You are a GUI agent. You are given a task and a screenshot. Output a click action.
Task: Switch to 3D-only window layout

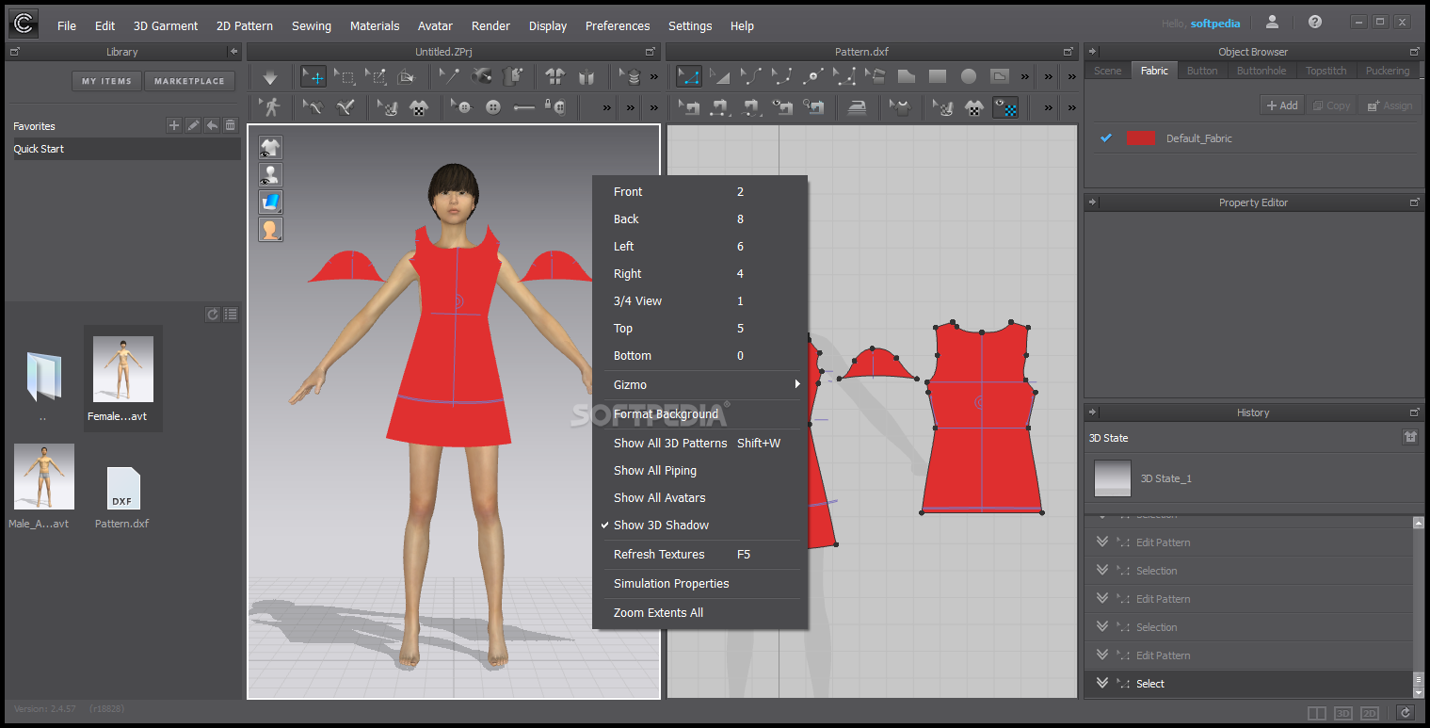[1344, 714]
